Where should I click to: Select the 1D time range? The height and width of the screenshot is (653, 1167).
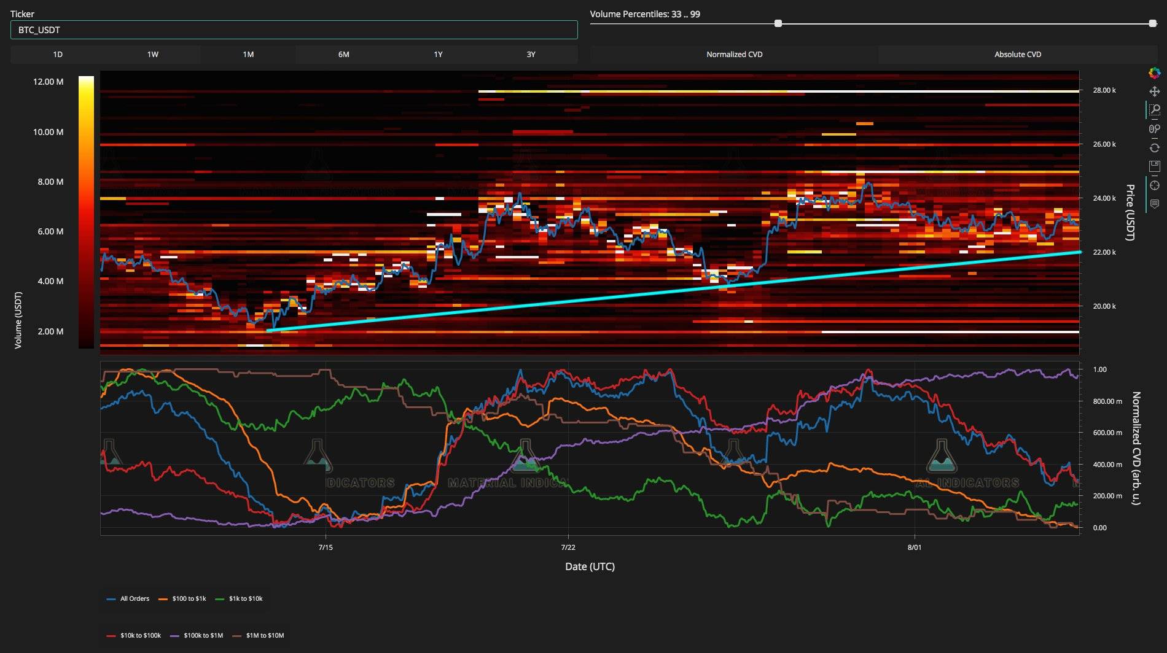point(58,55)
